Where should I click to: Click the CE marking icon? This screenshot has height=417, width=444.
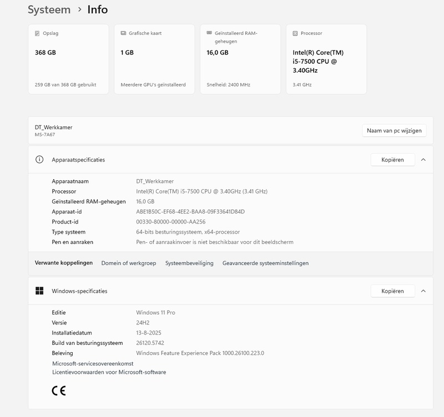coord(59,391)
